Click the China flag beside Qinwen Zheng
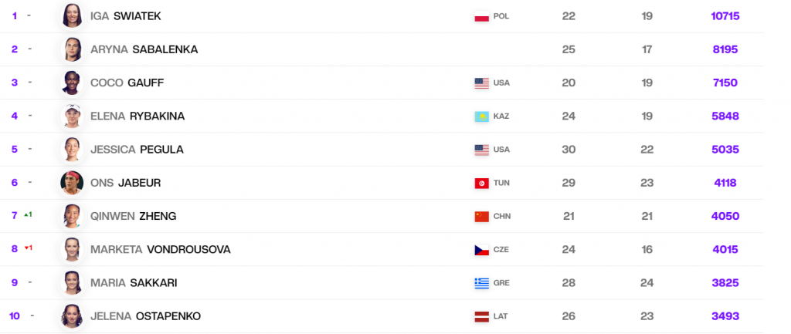Image resolution: width=791 pixels, height=334 pixels. point(482,217)
